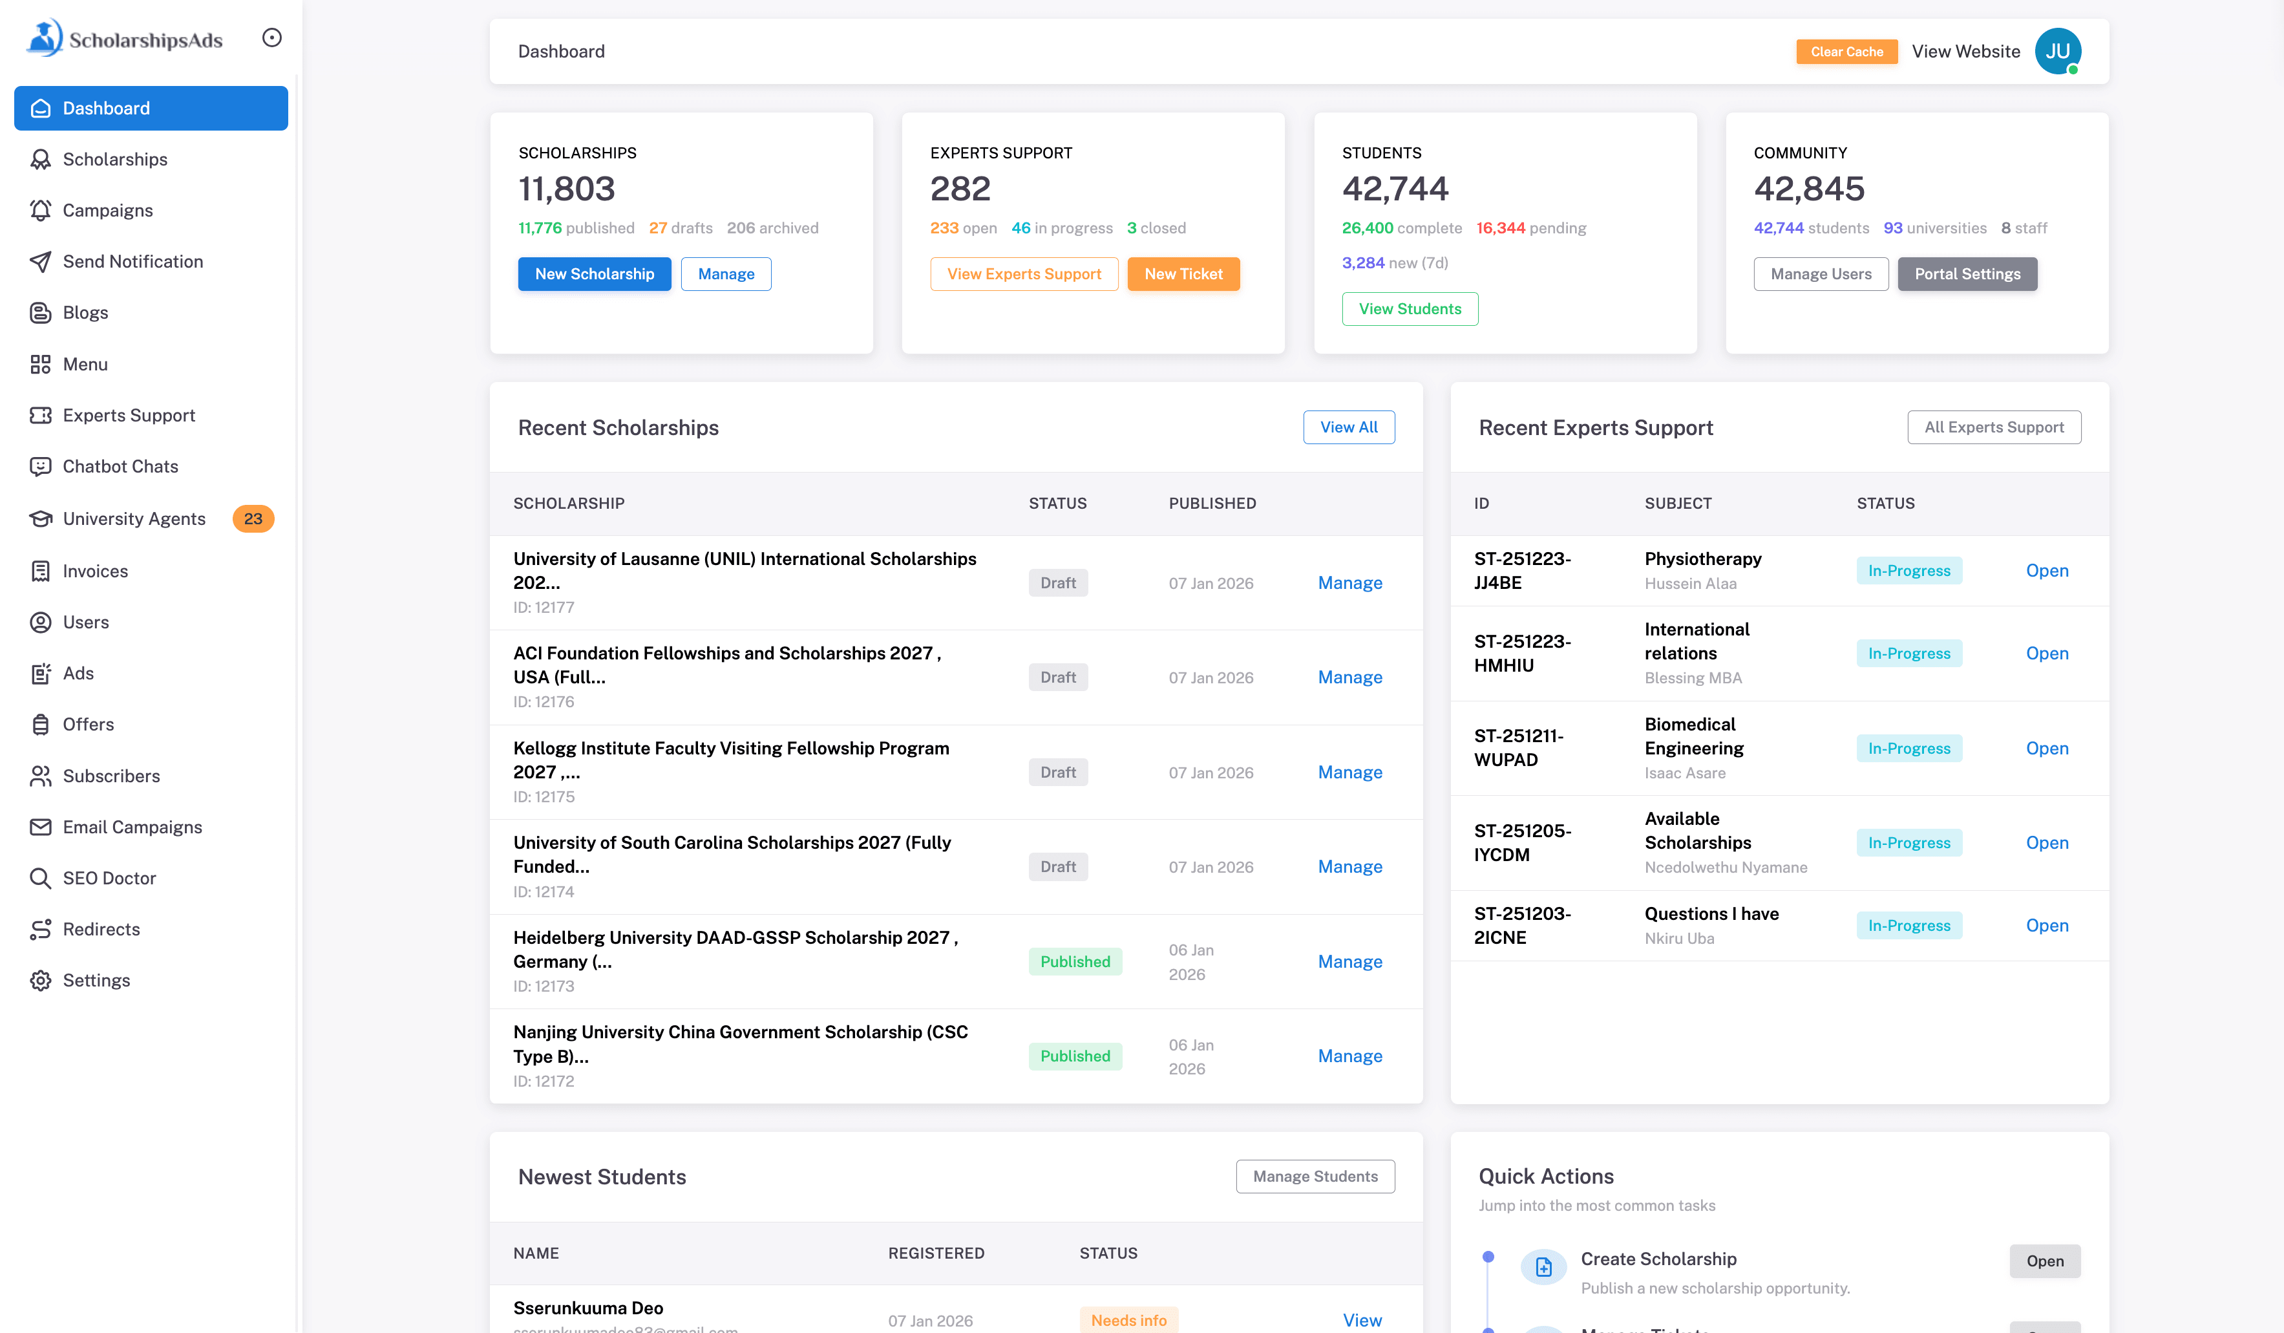
Task: Toggle the sidebar collapse radio icon
Action: pos(271,37)
